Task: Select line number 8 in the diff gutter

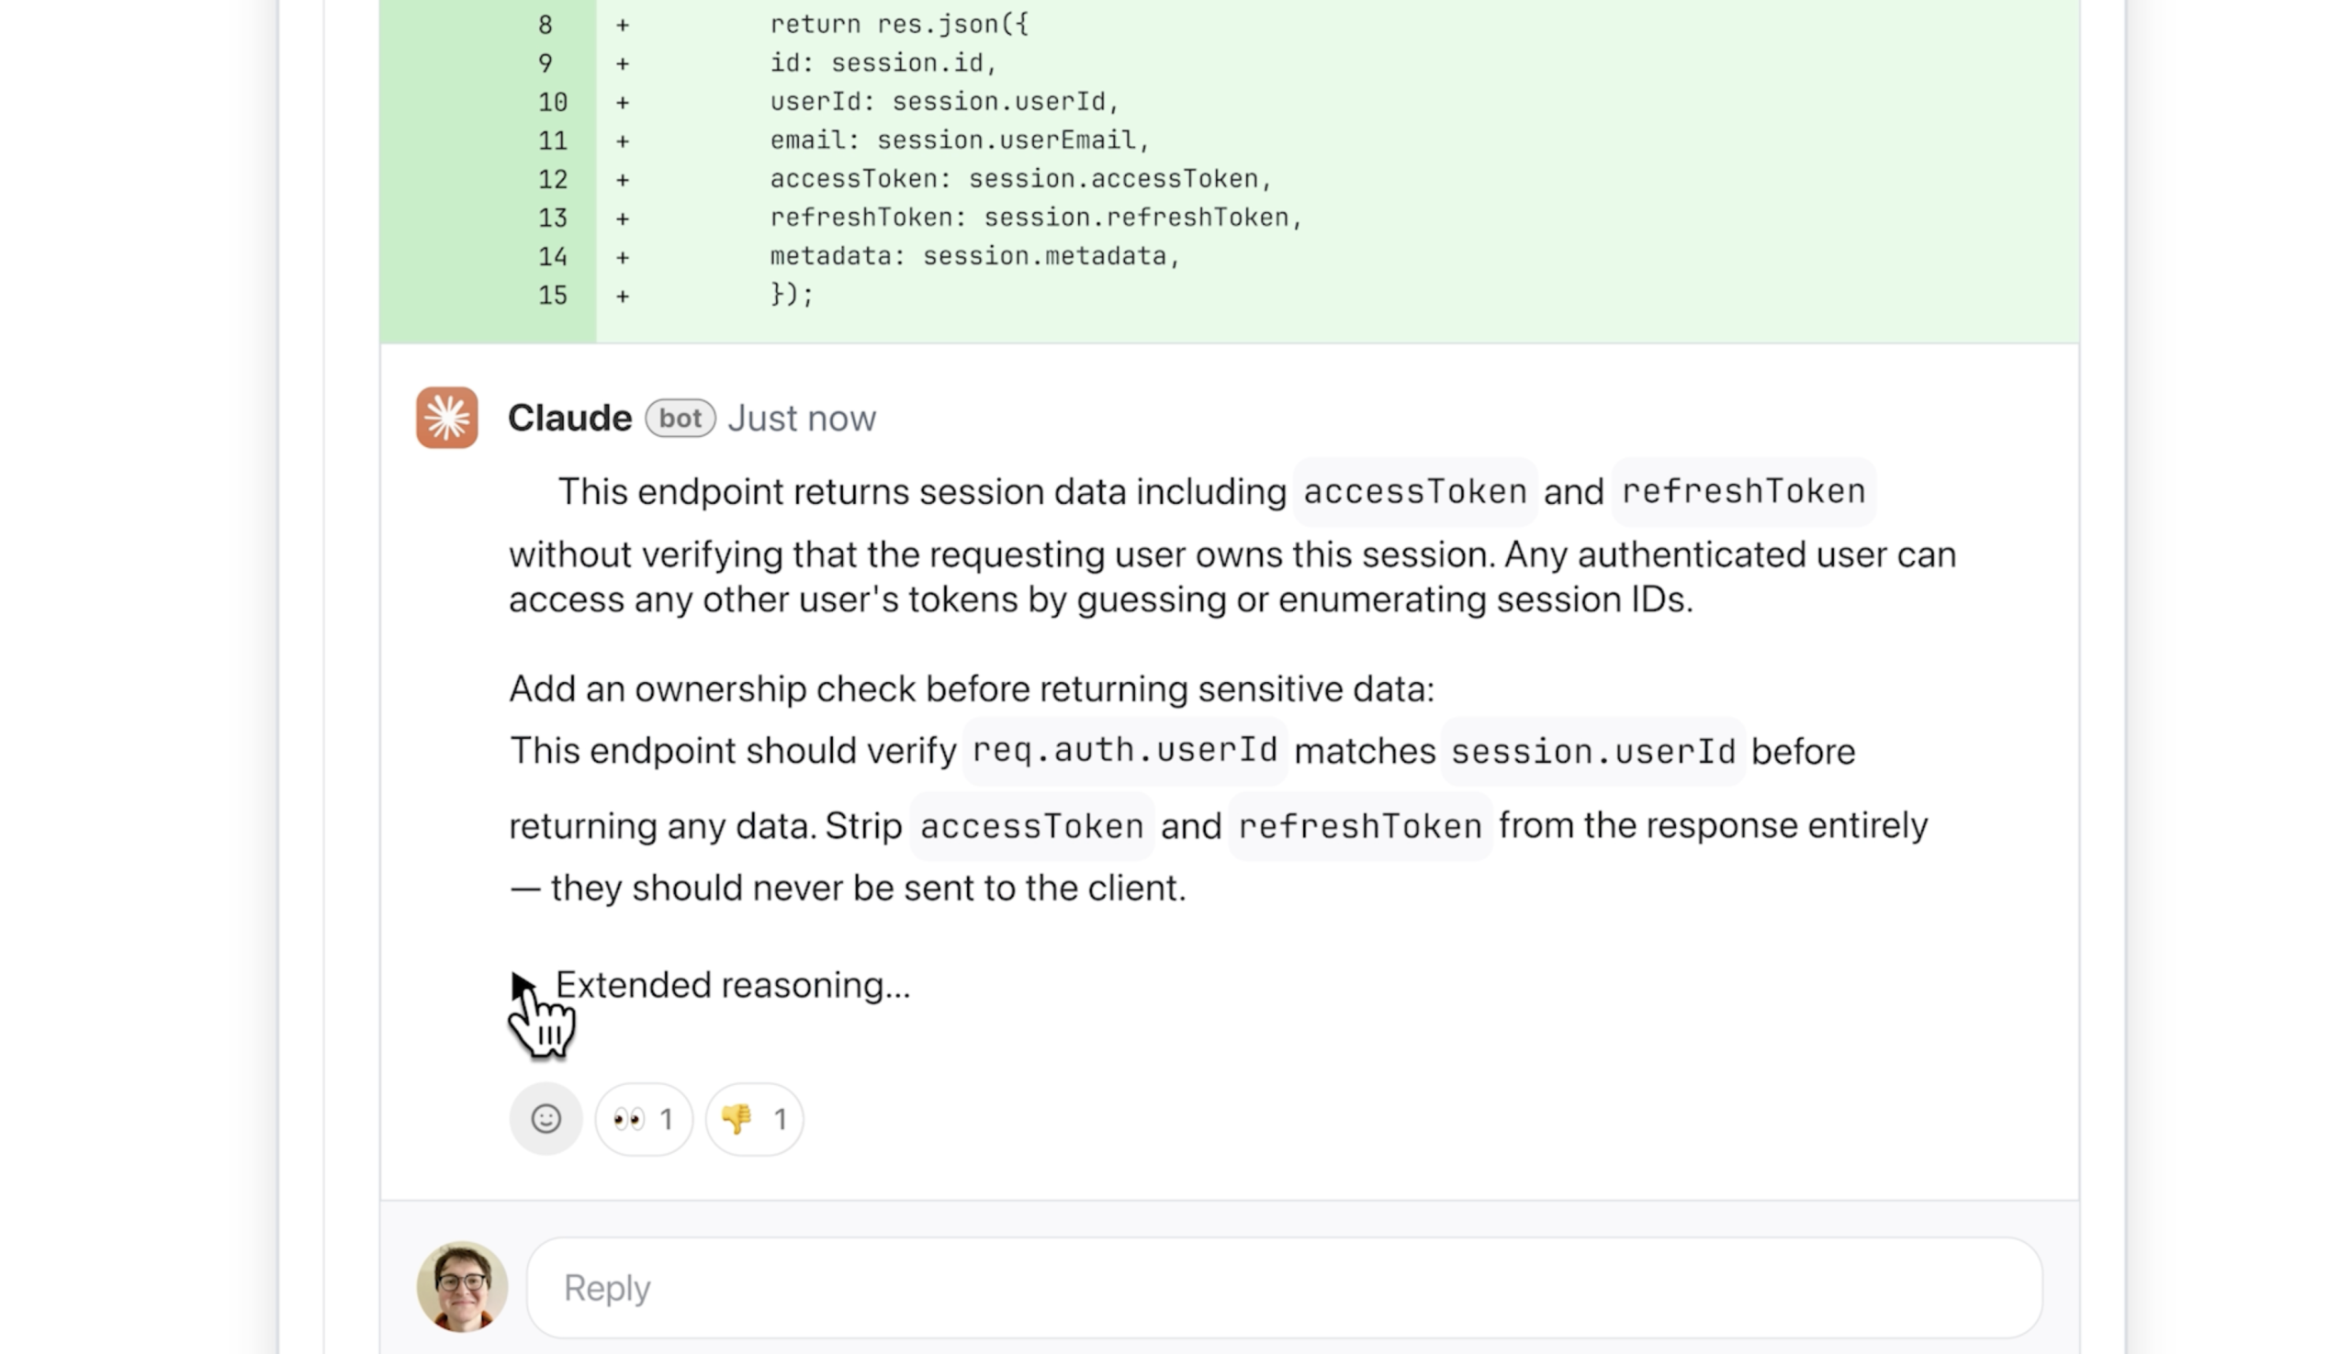Action: tap(546, 24)
